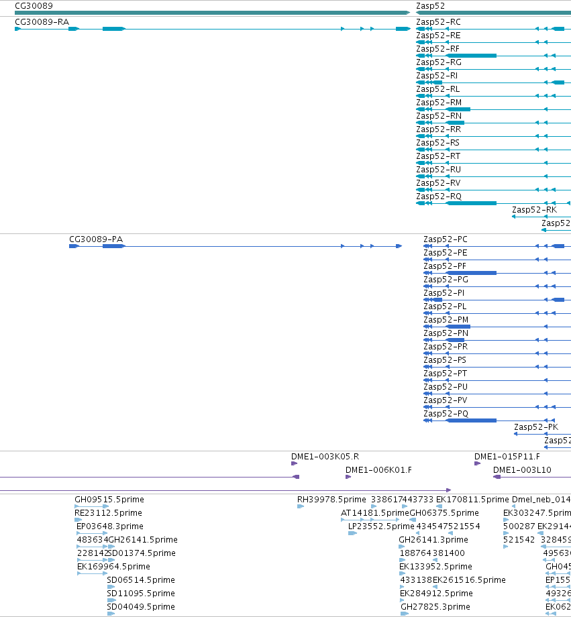Image resolution: width=571 pixels, height=617 pixels.
Task: Select clone DME1-006K01.F
Action: (378, 470)
